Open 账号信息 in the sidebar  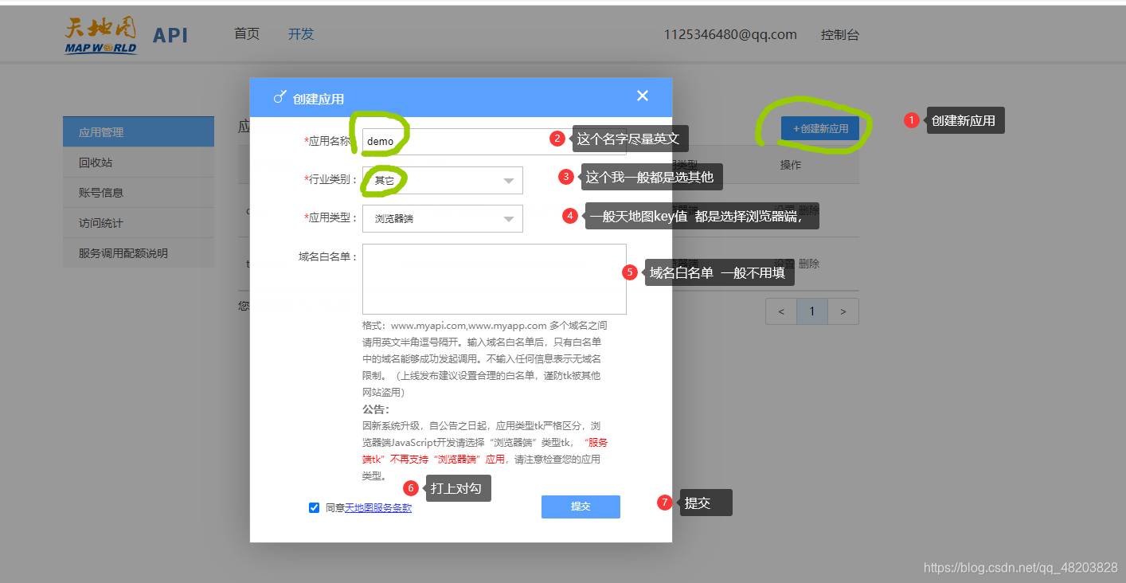click(139, 193)
